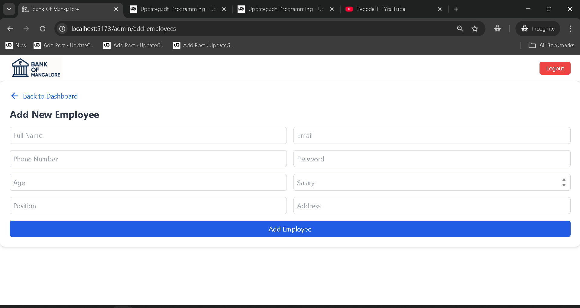Viewport: 580px width, 308px height.
Task: Expand the tab search dropdown arrow
Action: (9, 9)
